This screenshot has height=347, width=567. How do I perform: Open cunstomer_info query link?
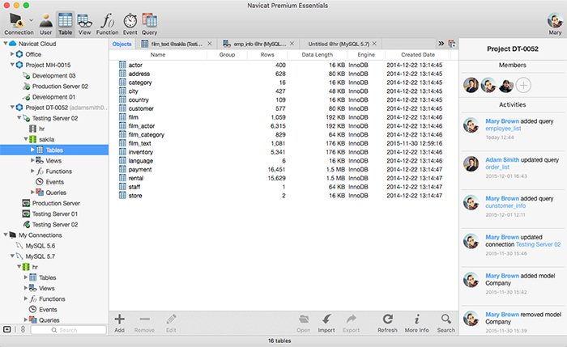tap(505, 205)
